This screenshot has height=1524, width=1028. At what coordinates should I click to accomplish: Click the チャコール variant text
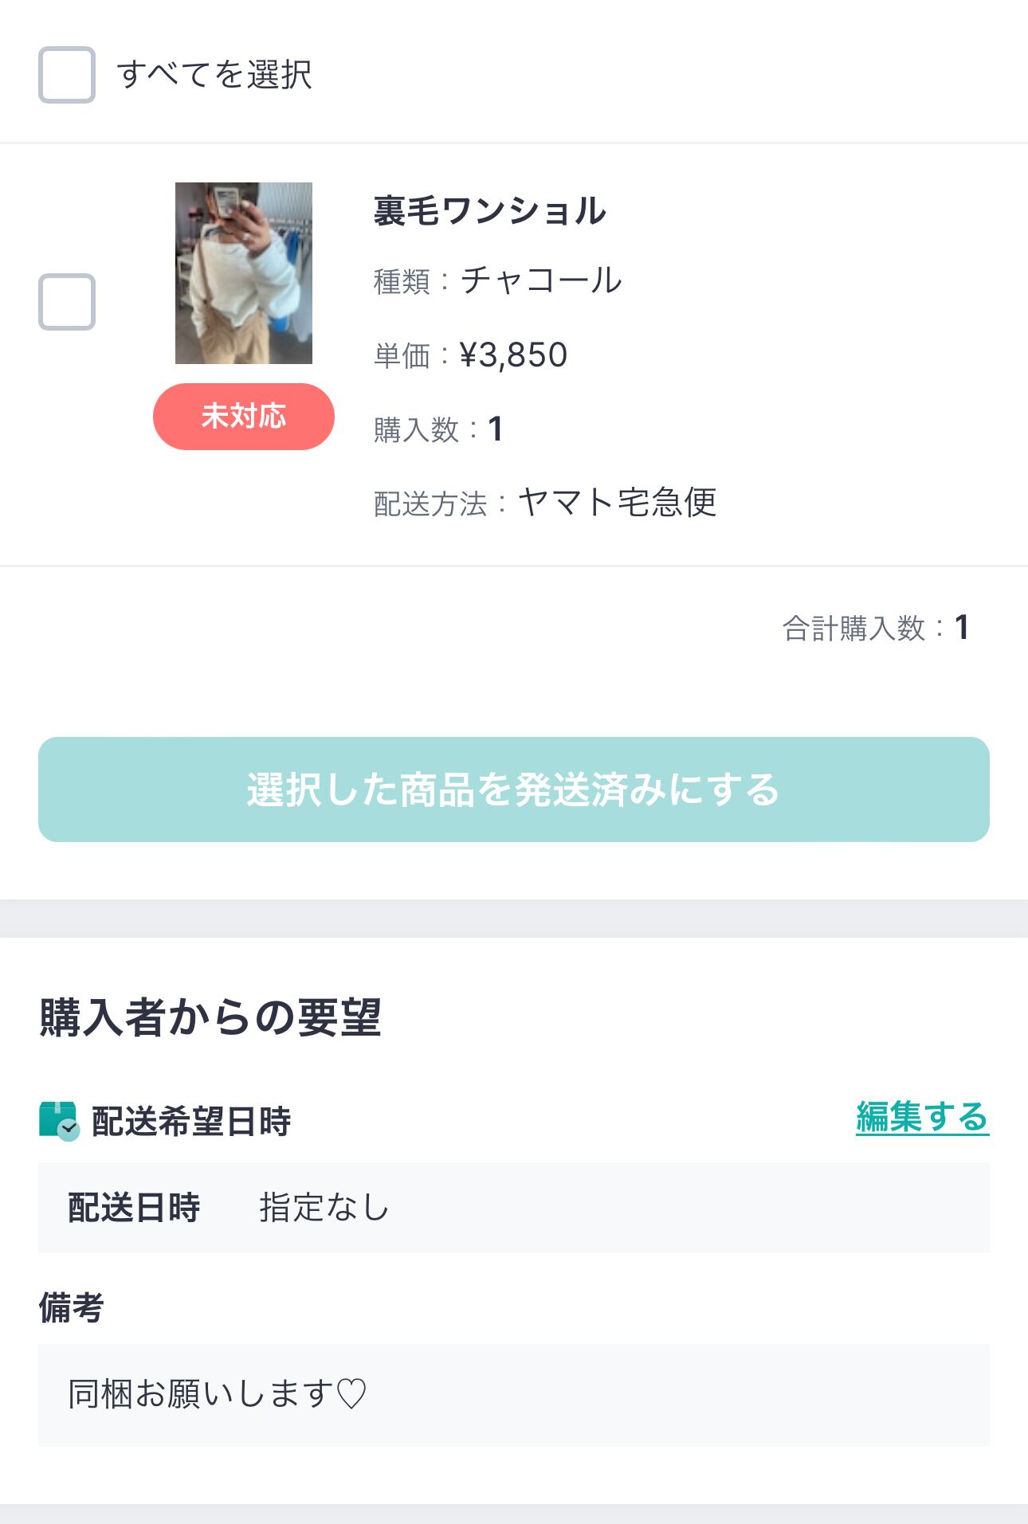(541, 280)
